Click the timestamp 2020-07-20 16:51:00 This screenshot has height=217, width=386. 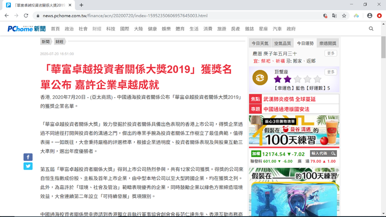(57, 54)
